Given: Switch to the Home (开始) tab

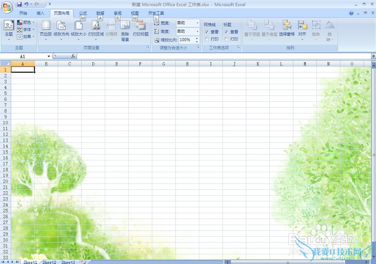Looking at the screenshot, I should 23,13.
